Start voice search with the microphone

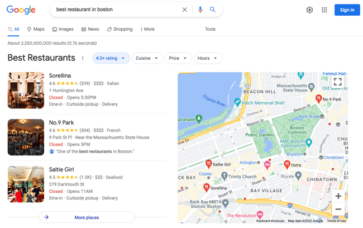[200, 9]
